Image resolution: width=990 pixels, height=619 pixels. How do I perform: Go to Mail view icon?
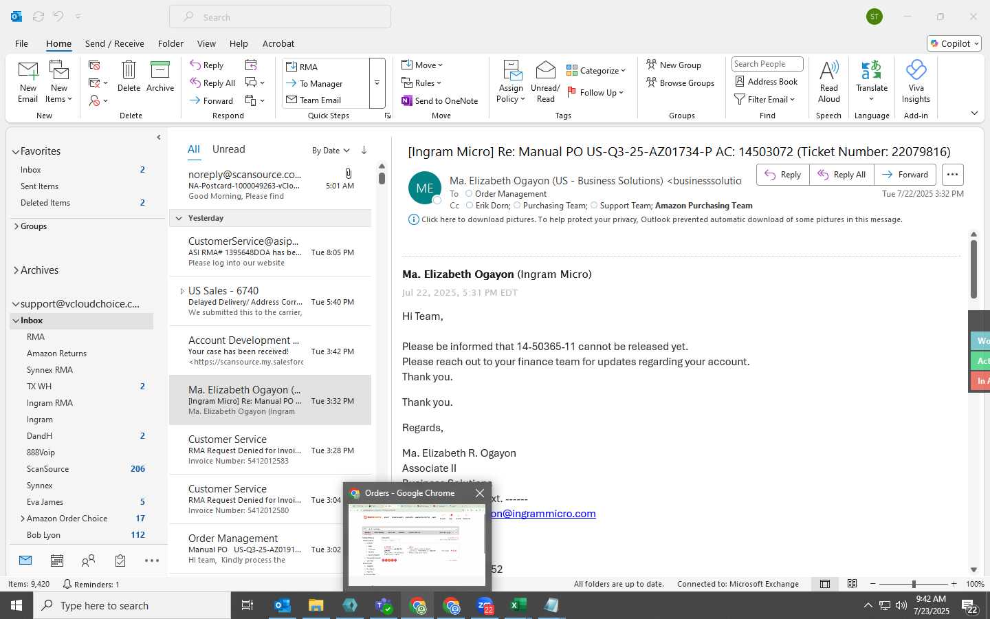(x=25, y=561)
